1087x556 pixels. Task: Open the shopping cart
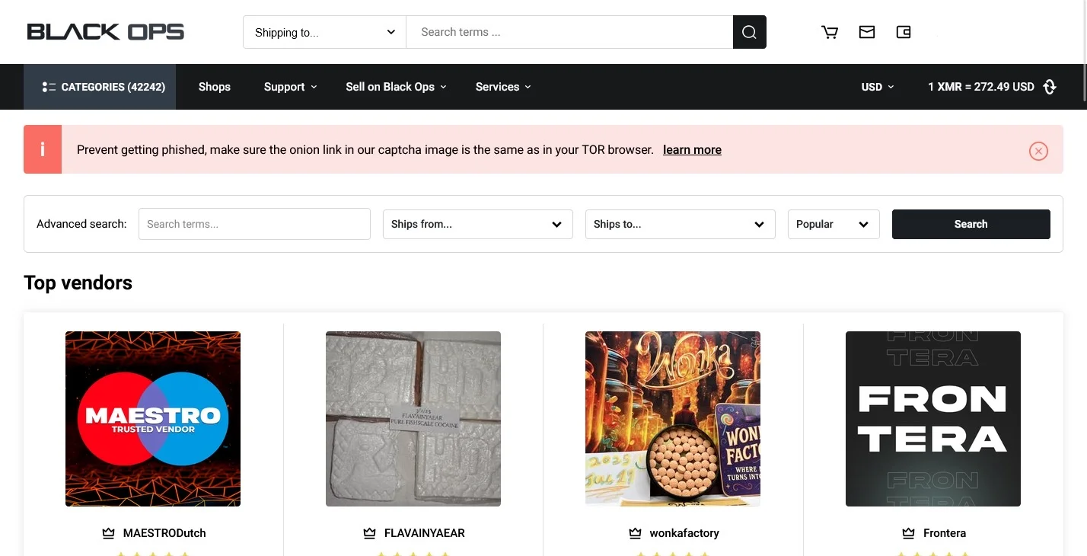[830, 32]
